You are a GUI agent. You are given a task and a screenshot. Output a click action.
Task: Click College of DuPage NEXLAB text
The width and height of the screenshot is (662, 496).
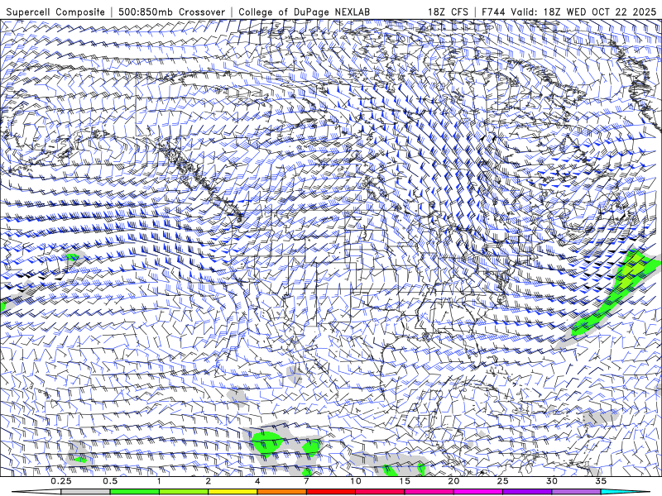click(304, 12)
